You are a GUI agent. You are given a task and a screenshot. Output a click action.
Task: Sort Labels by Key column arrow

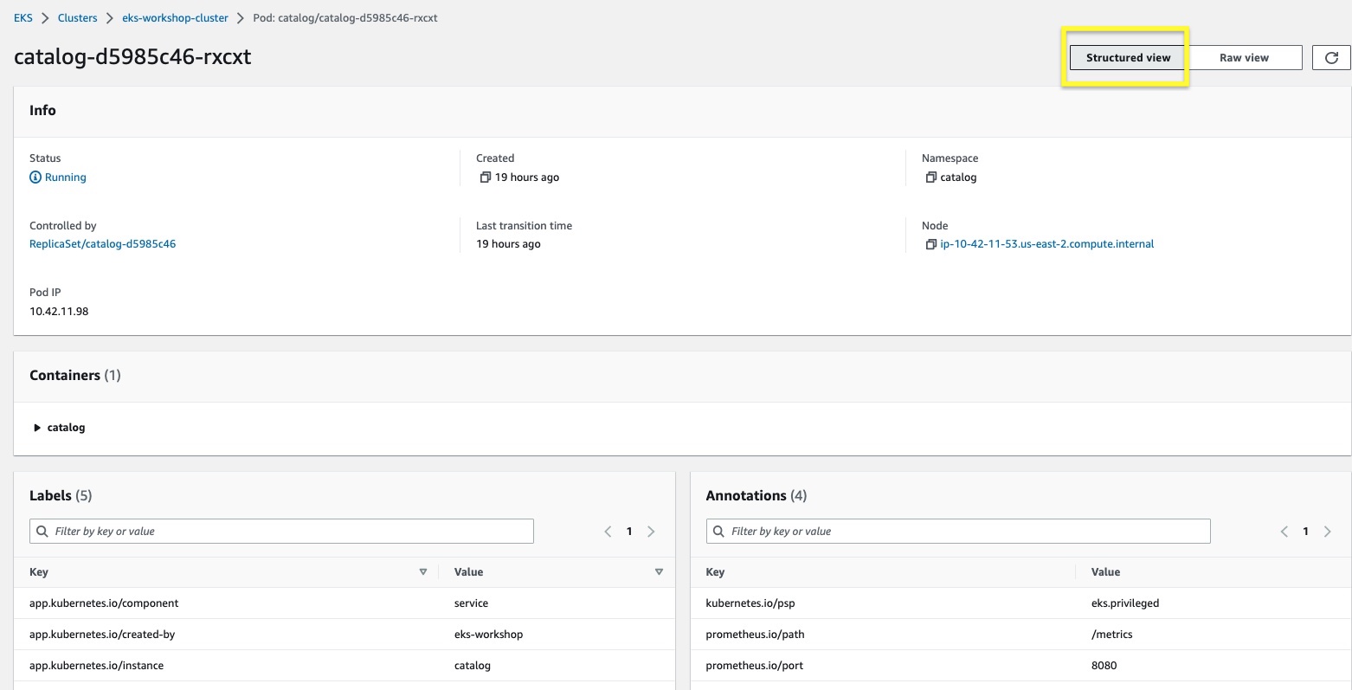point(423,572)
